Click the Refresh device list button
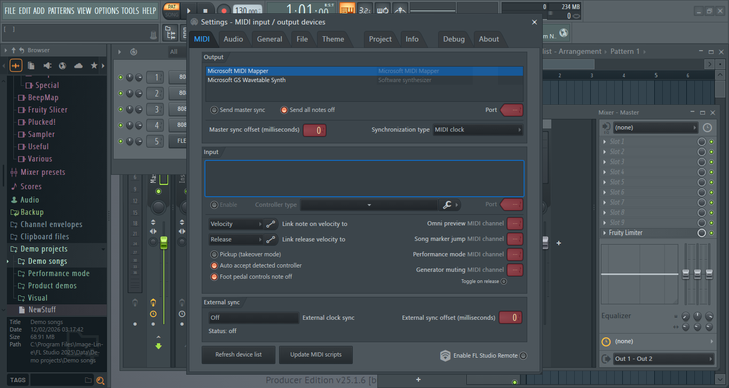The image size is (729, 388). coord(239,354)
